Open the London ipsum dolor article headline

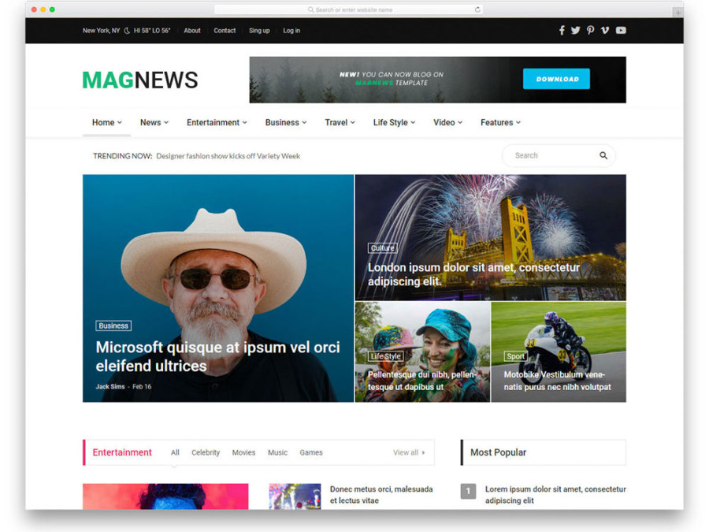tap(473, 274)
